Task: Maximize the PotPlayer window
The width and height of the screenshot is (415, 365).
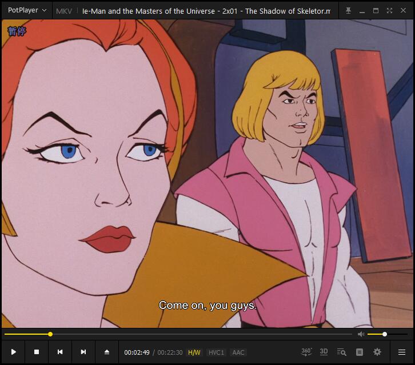Action: click(376, 11)
